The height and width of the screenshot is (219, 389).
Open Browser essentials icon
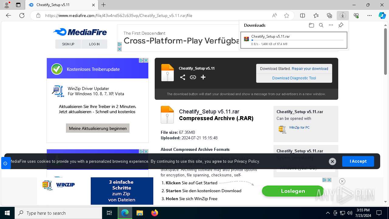356,16
